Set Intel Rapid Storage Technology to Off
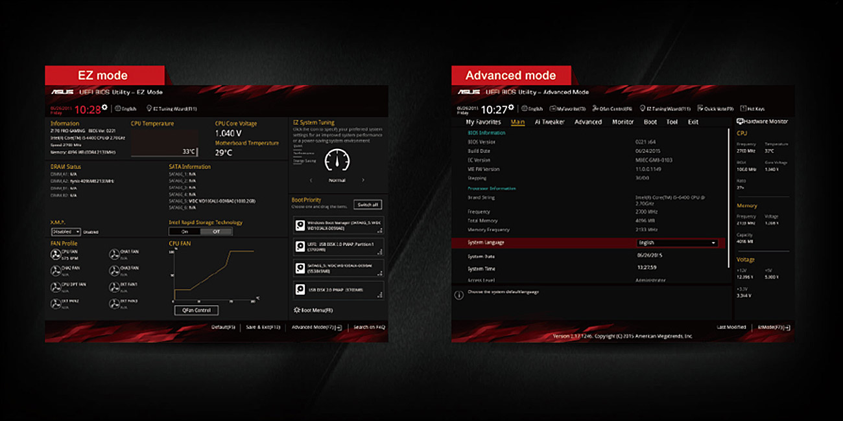 pyautogui.click(x=216, y=231)
